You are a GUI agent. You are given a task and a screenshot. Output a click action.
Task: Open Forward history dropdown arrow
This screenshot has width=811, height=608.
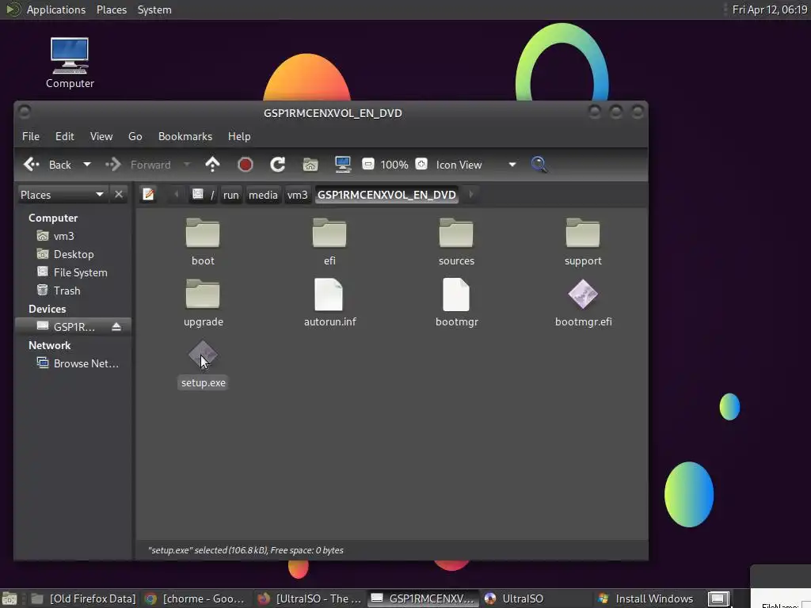pyautogui.click(x=187, y=165)
